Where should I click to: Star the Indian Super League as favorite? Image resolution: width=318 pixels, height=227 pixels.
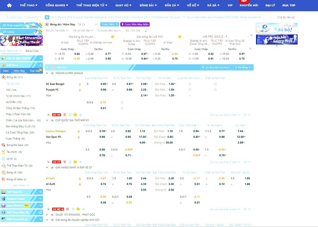52,73
